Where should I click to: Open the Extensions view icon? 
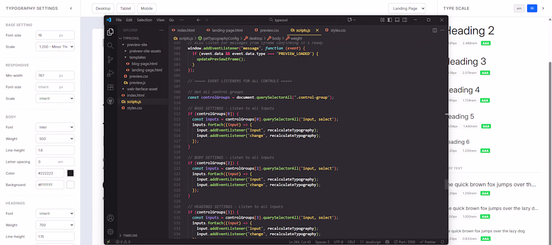(110, 87)
